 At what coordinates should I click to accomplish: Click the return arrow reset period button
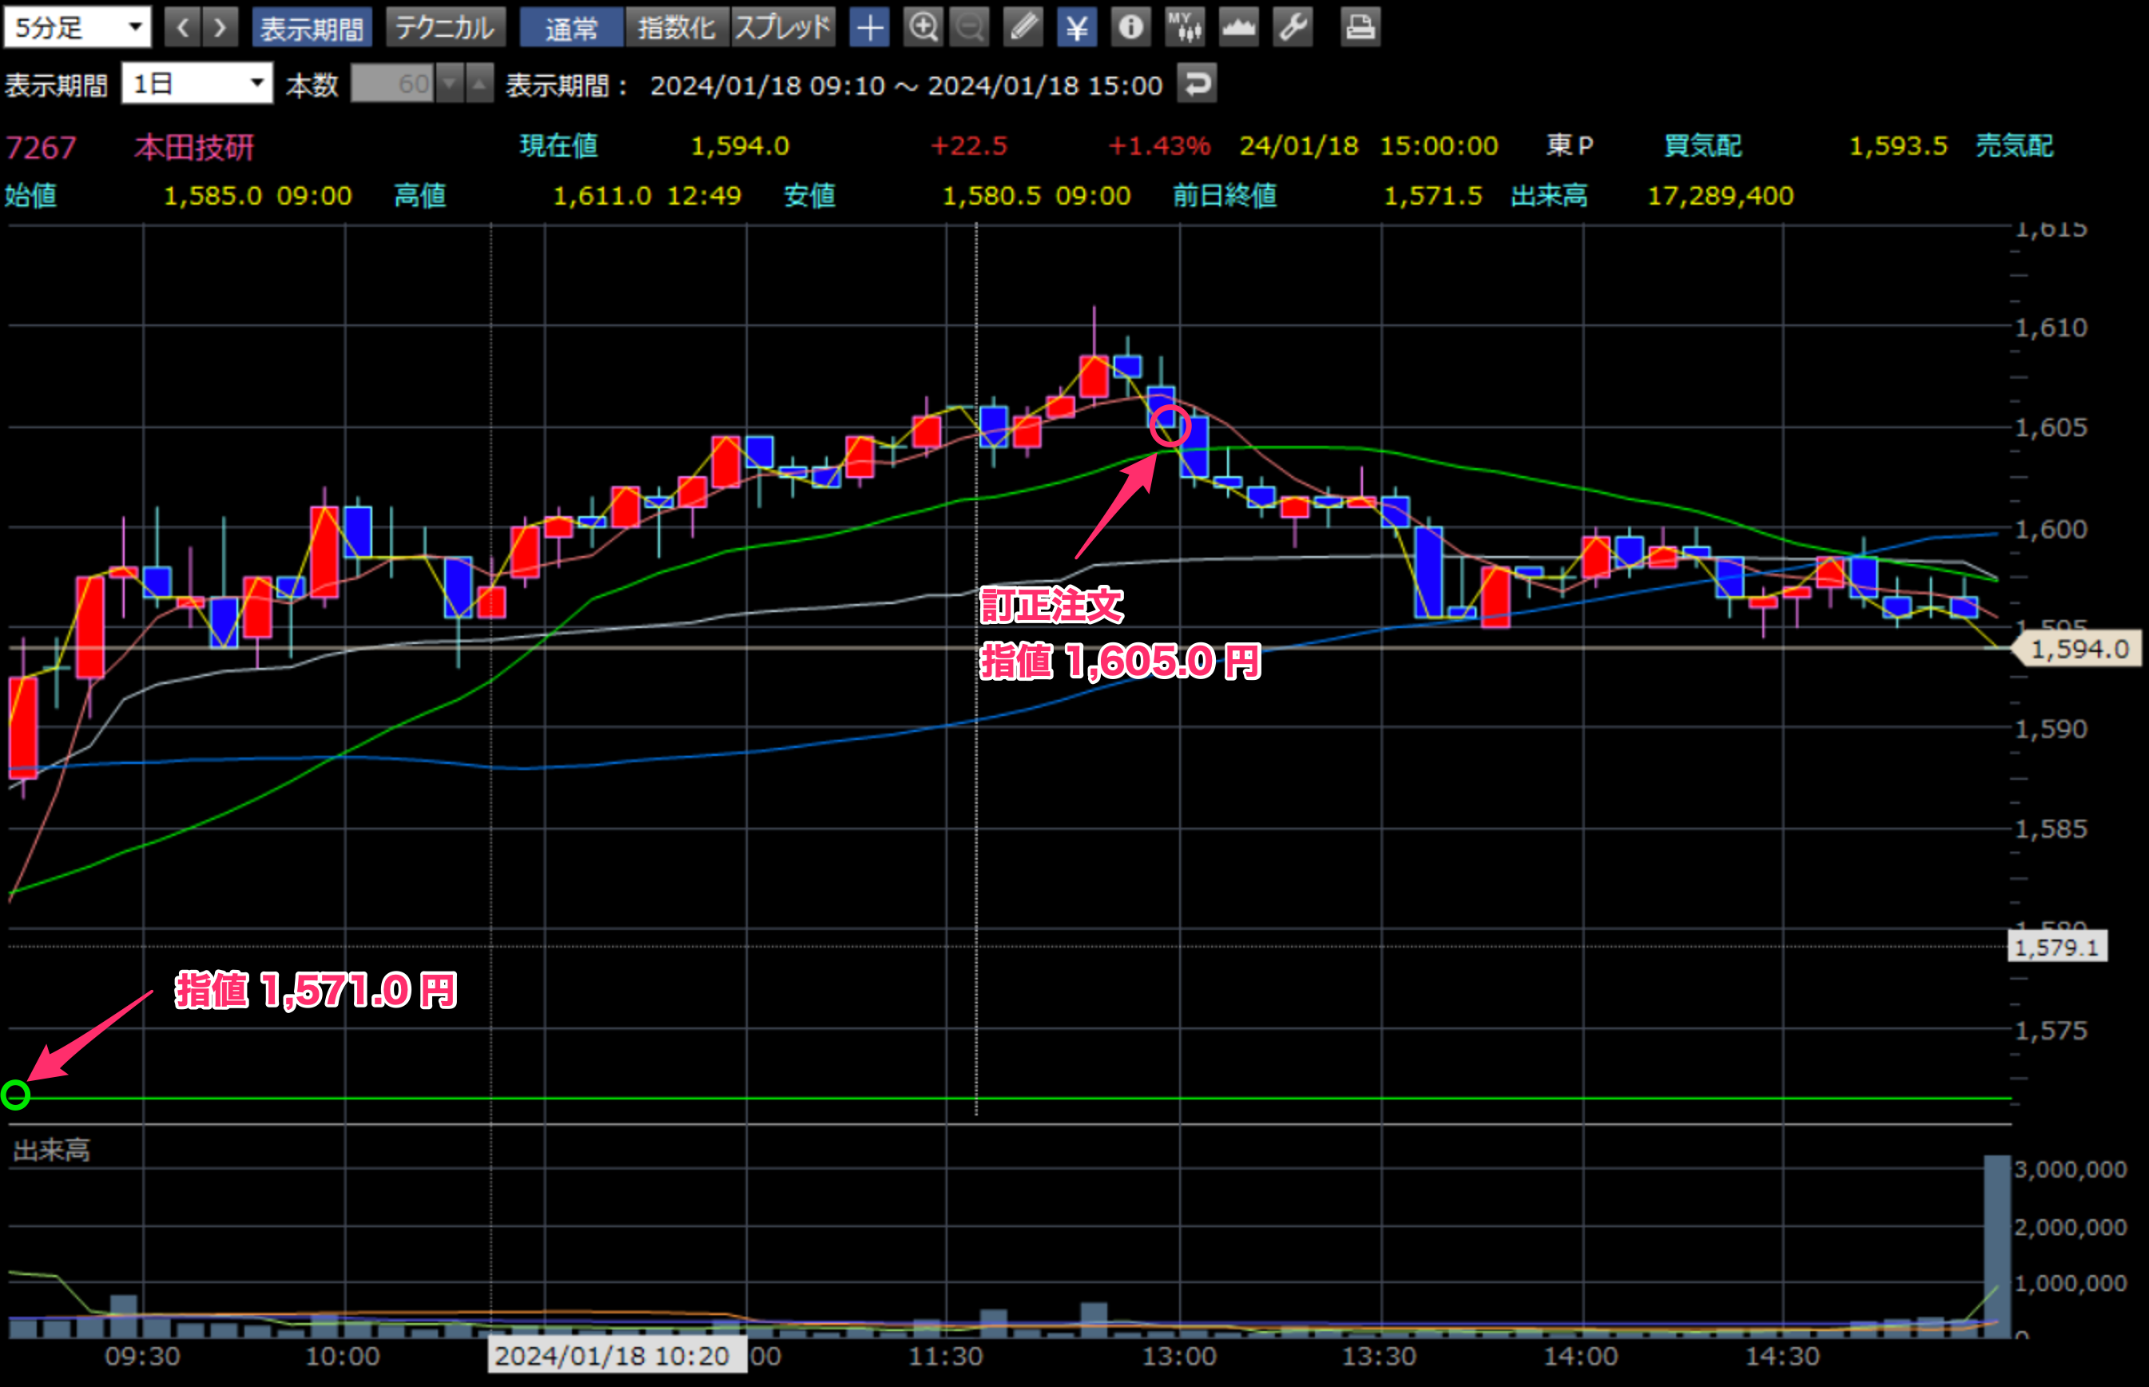point(1197,84)
